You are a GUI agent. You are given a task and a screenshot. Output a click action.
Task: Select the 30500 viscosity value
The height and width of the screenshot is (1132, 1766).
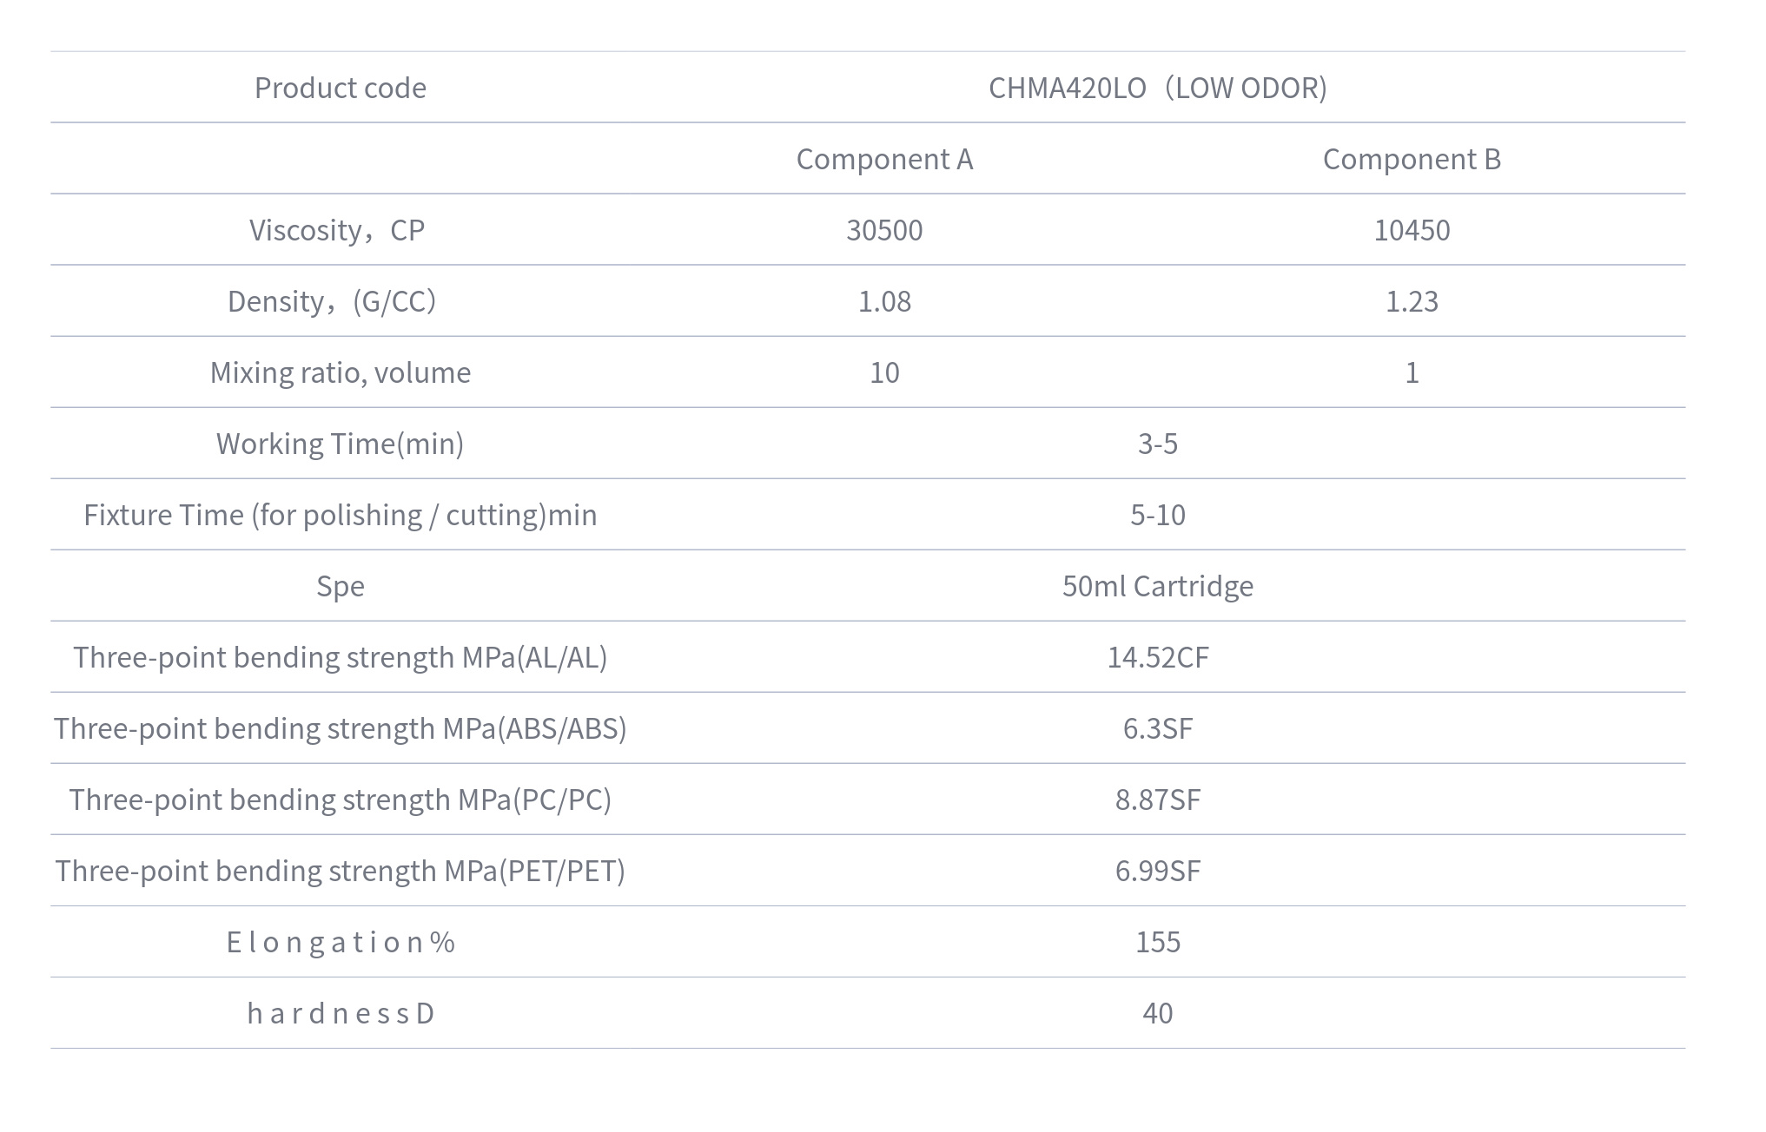[884, 230]
